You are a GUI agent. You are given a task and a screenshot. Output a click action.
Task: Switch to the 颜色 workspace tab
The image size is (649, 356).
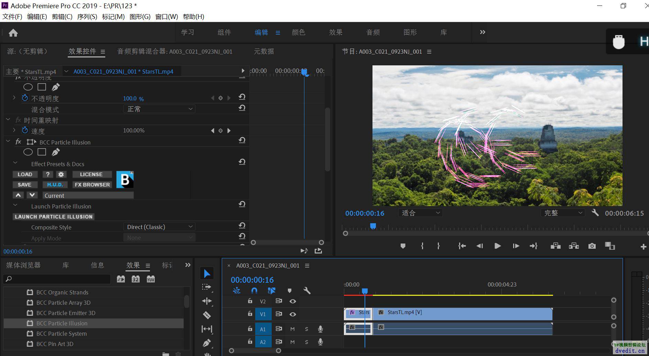point(298,32)
